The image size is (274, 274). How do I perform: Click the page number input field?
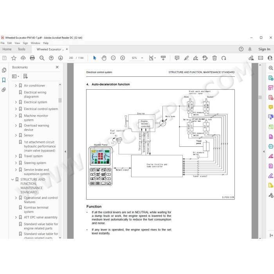pyautogui.click(x=71, y=58)
